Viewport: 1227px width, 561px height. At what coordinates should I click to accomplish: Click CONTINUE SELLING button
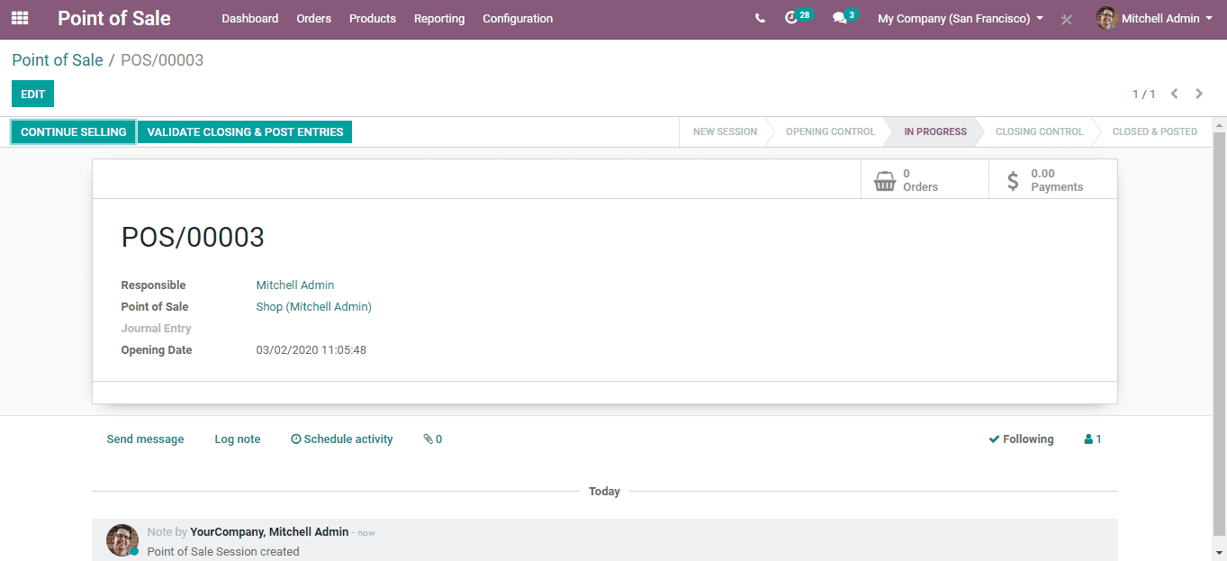point(74,131)
